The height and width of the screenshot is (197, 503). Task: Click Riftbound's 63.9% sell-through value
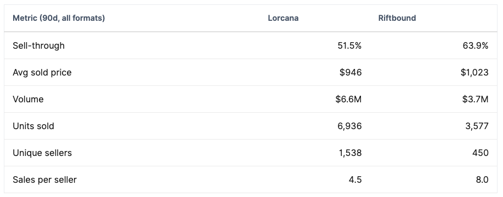[476, 46]
